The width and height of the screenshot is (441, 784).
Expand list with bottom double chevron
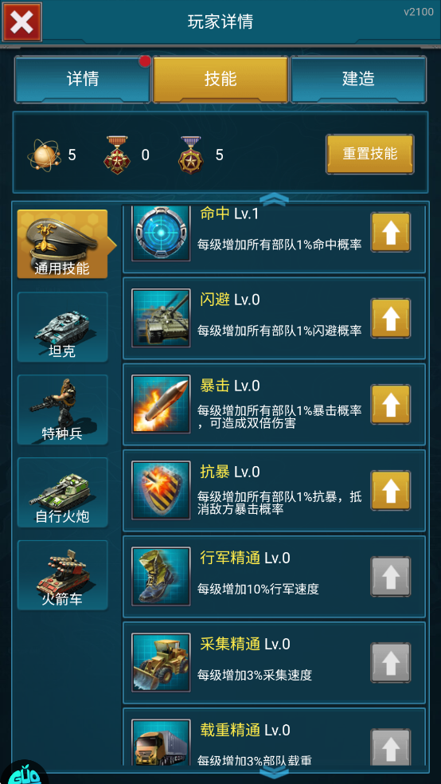274,771
